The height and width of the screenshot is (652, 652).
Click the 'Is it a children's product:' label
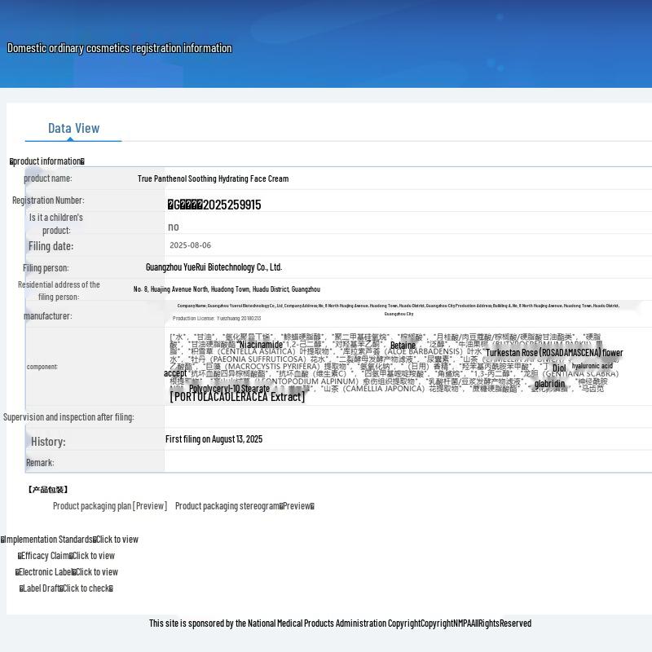pyautogui.click(x=56, y=223)
